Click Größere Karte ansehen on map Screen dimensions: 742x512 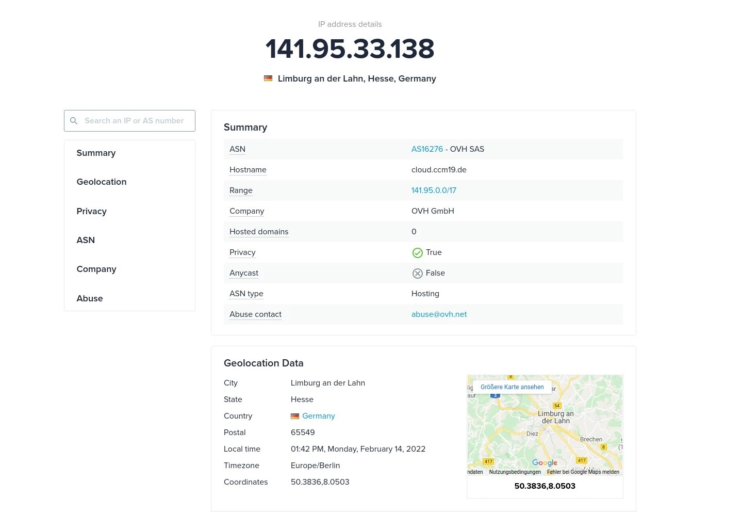pyautogui.click(x=512, y=387)
